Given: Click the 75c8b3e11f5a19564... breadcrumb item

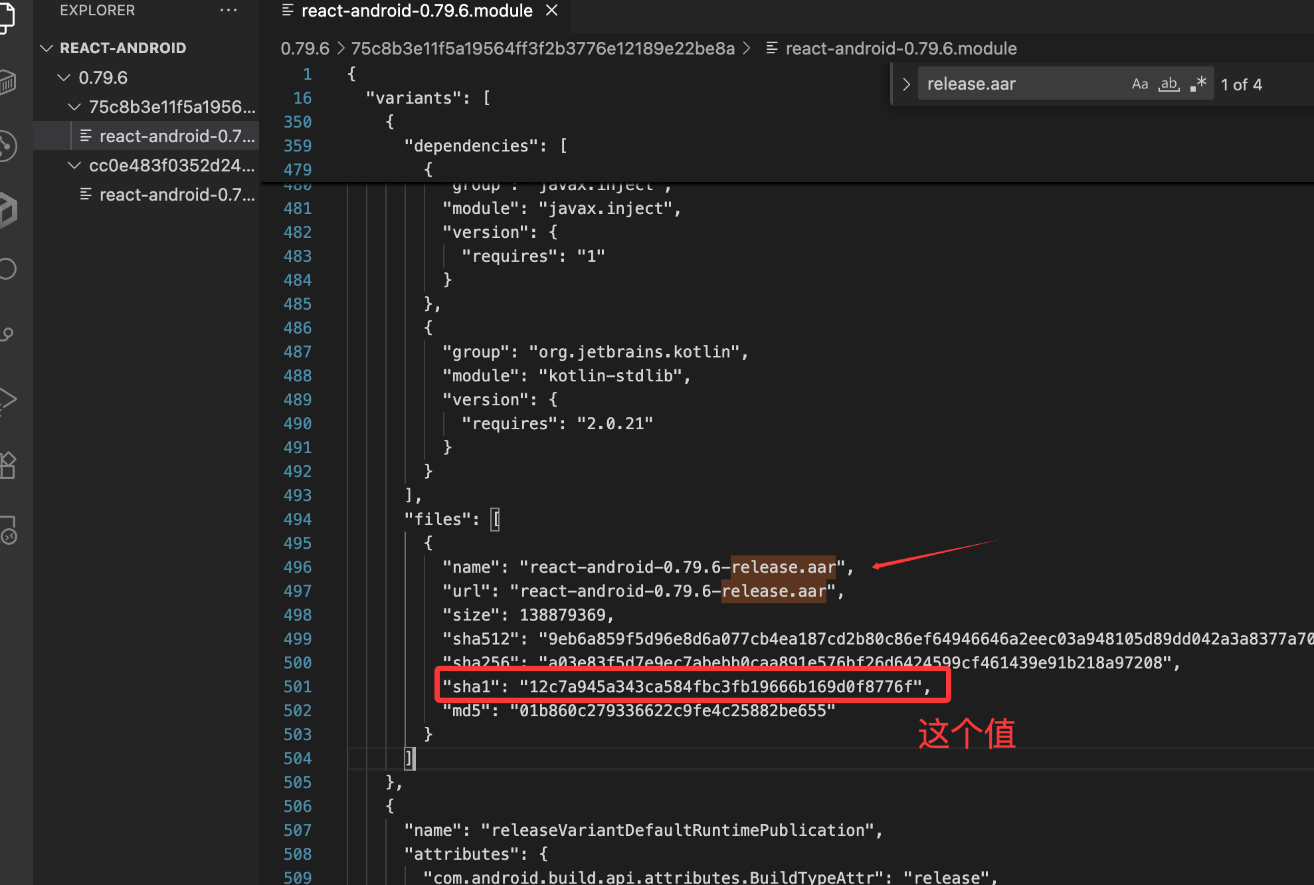Looking at the screenshot, I should (x=542, y=48).
